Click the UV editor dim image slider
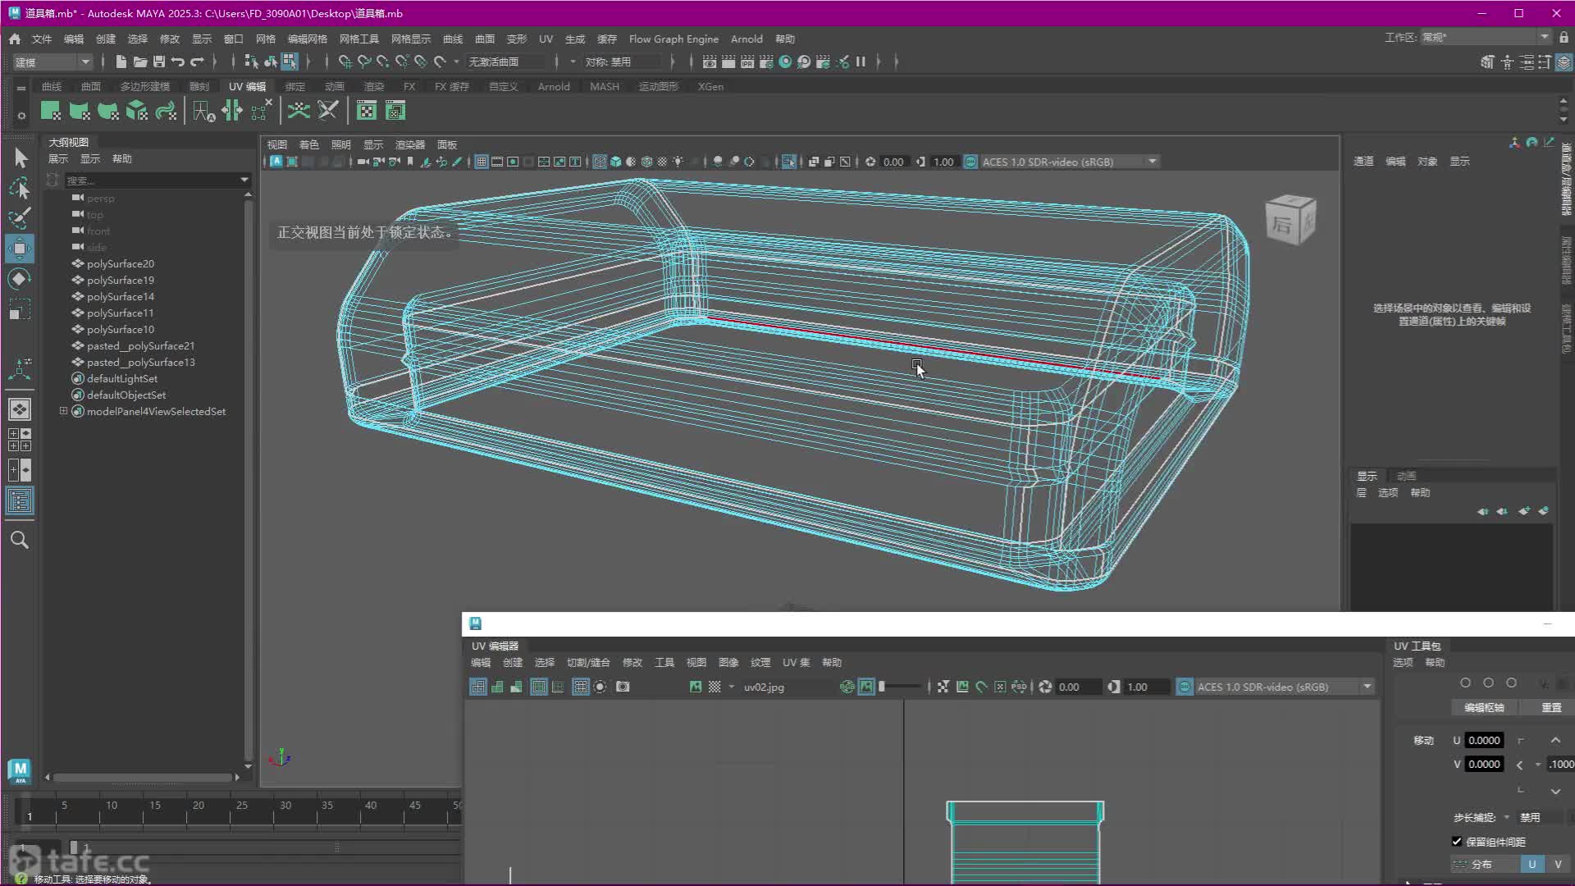 pyautogui.click(x=901, y=687)
